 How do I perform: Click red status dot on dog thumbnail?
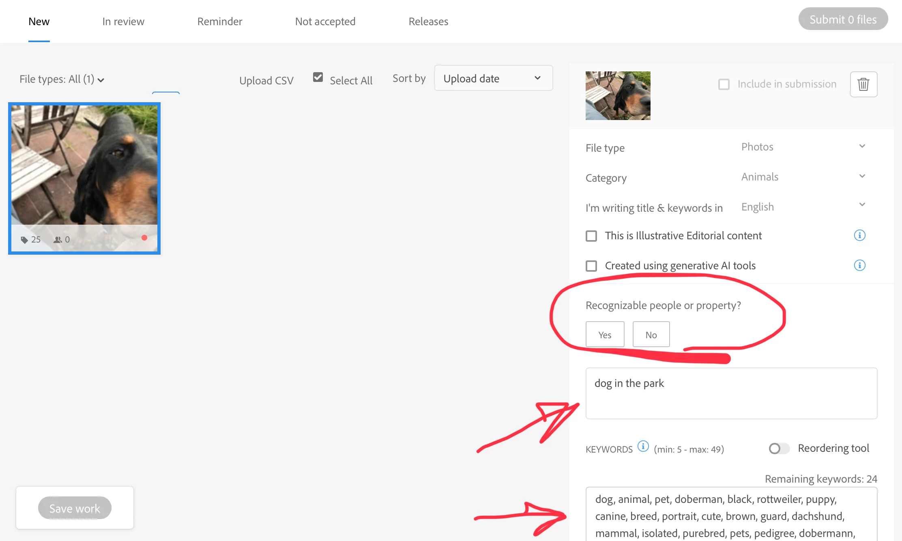(144, 238)
